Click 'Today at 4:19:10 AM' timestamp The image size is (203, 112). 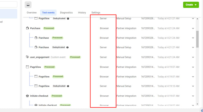click(168, 86)
